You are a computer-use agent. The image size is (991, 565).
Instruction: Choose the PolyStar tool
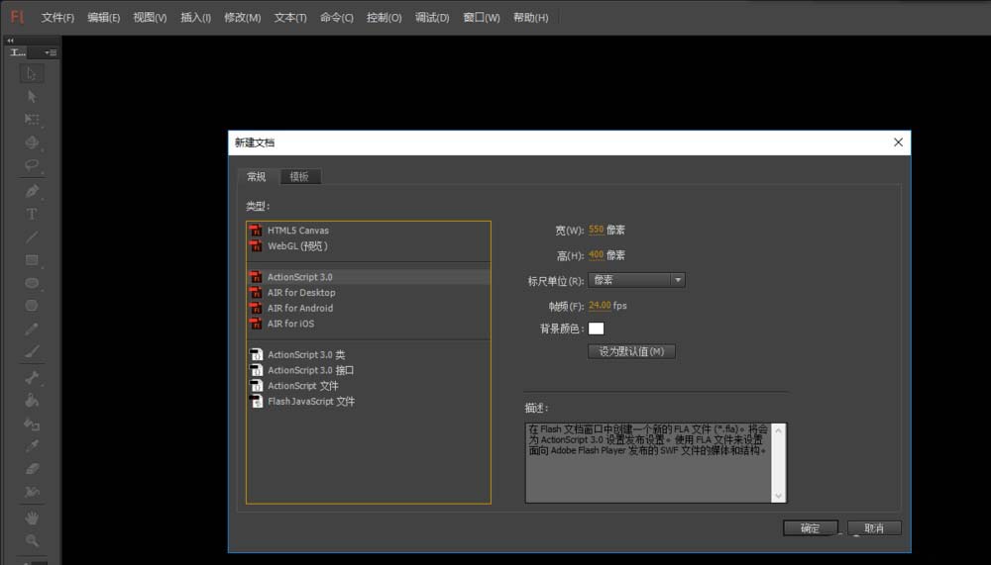[31, 306]
